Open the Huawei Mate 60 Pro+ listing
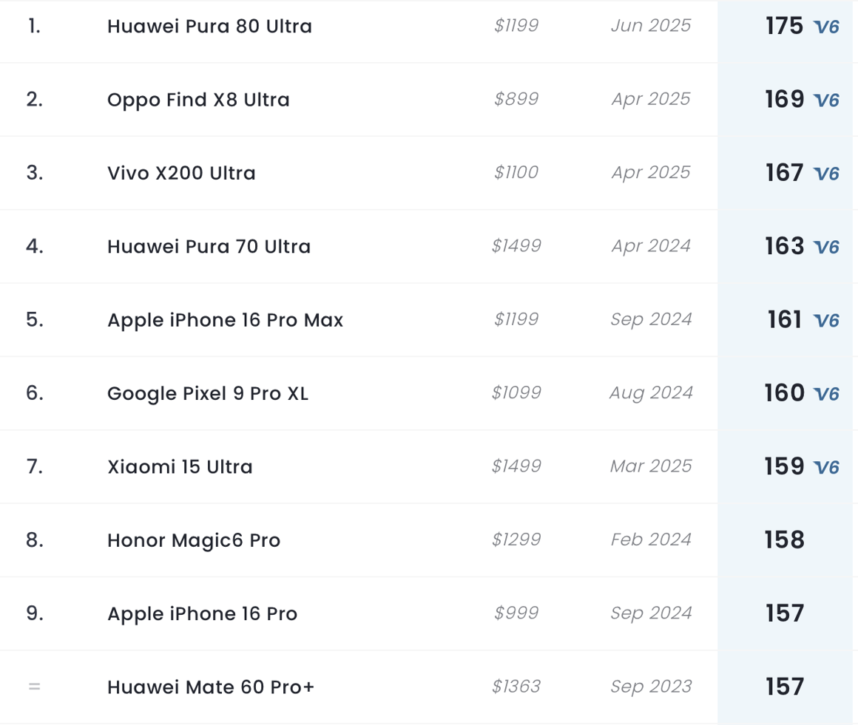 coord(211,687)
